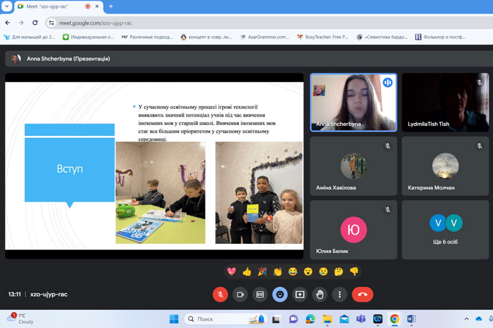Send the thinking face reaction
Screen dimensions: 493x328
[339, 271]
